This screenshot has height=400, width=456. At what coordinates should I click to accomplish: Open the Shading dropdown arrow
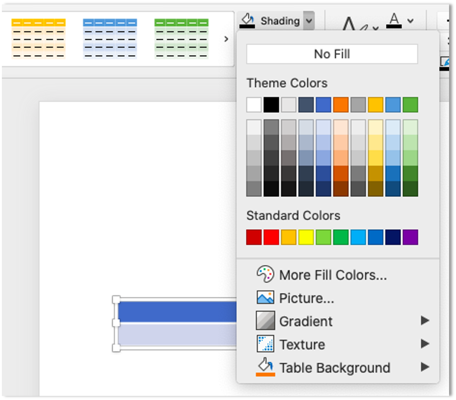310,20
